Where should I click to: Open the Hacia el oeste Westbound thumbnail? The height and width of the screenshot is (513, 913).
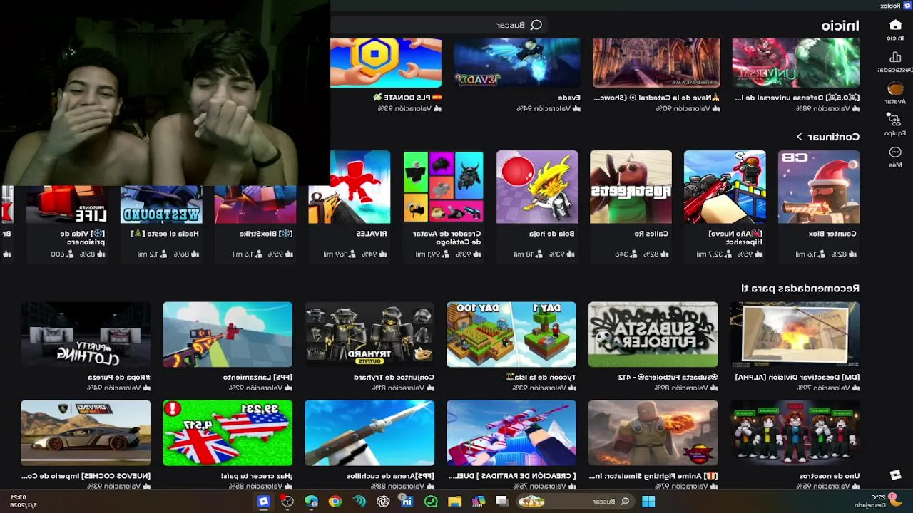(x=161, y=204)
